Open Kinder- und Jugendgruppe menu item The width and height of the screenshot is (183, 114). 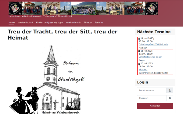[x=49, y=22]
